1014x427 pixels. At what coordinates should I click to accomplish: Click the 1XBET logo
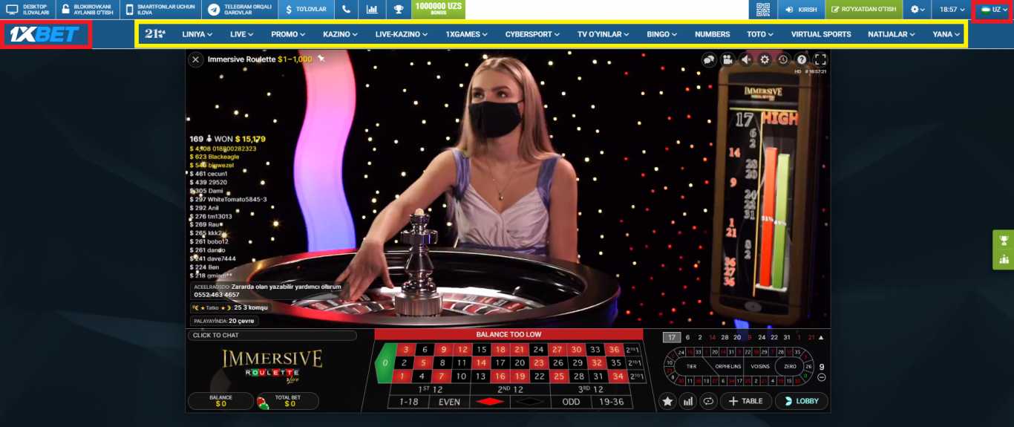pyautogui.click(x=46, y=34)
